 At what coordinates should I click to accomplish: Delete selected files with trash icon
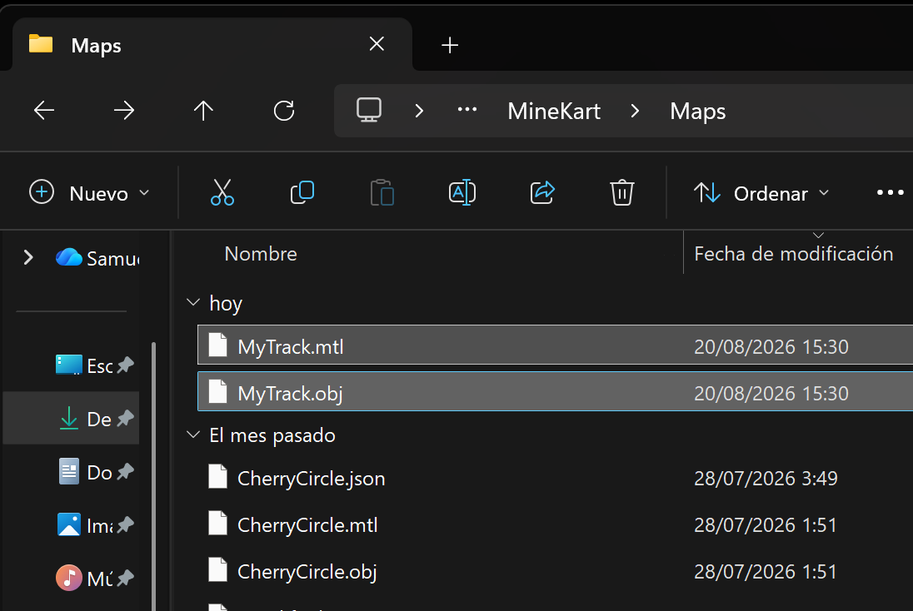622,192
